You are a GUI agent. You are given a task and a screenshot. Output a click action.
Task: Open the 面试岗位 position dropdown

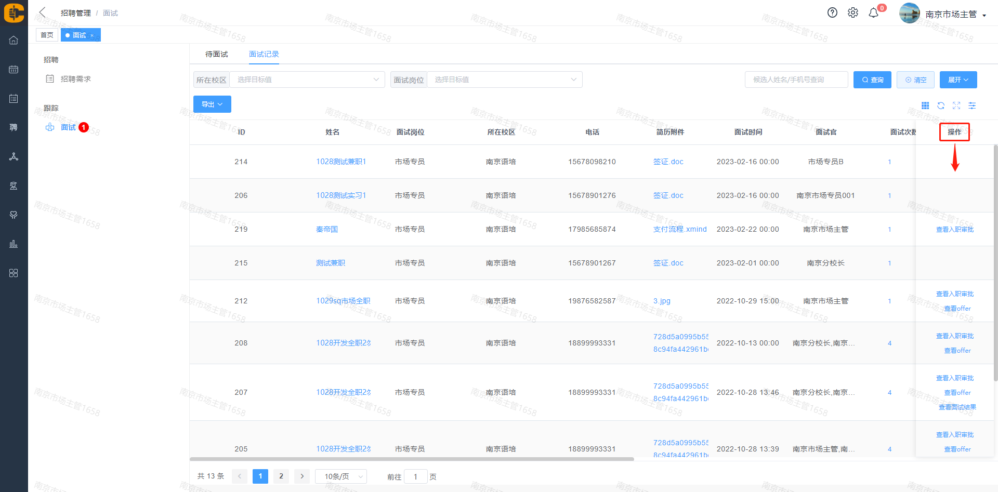pos(504,79)
